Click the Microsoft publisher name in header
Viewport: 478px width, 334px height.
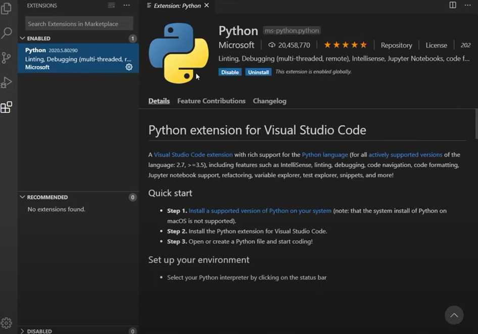tap(236, 45)
